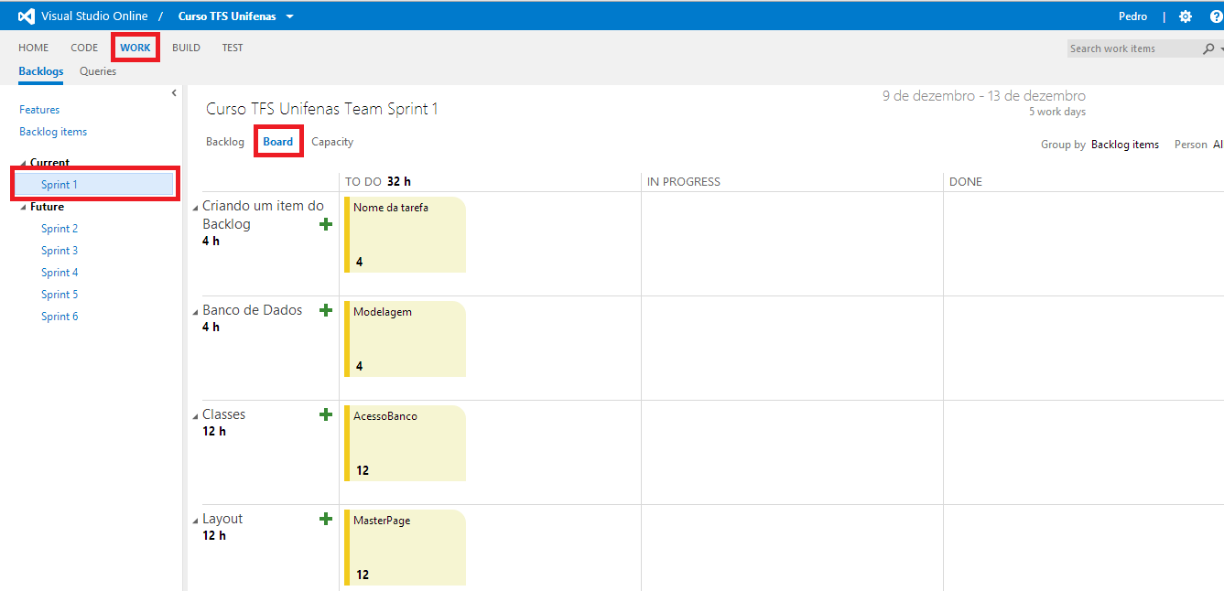The image size is (1224, 591).
Task: Open the Nome da tarefa task card
Action: [405, 234]
